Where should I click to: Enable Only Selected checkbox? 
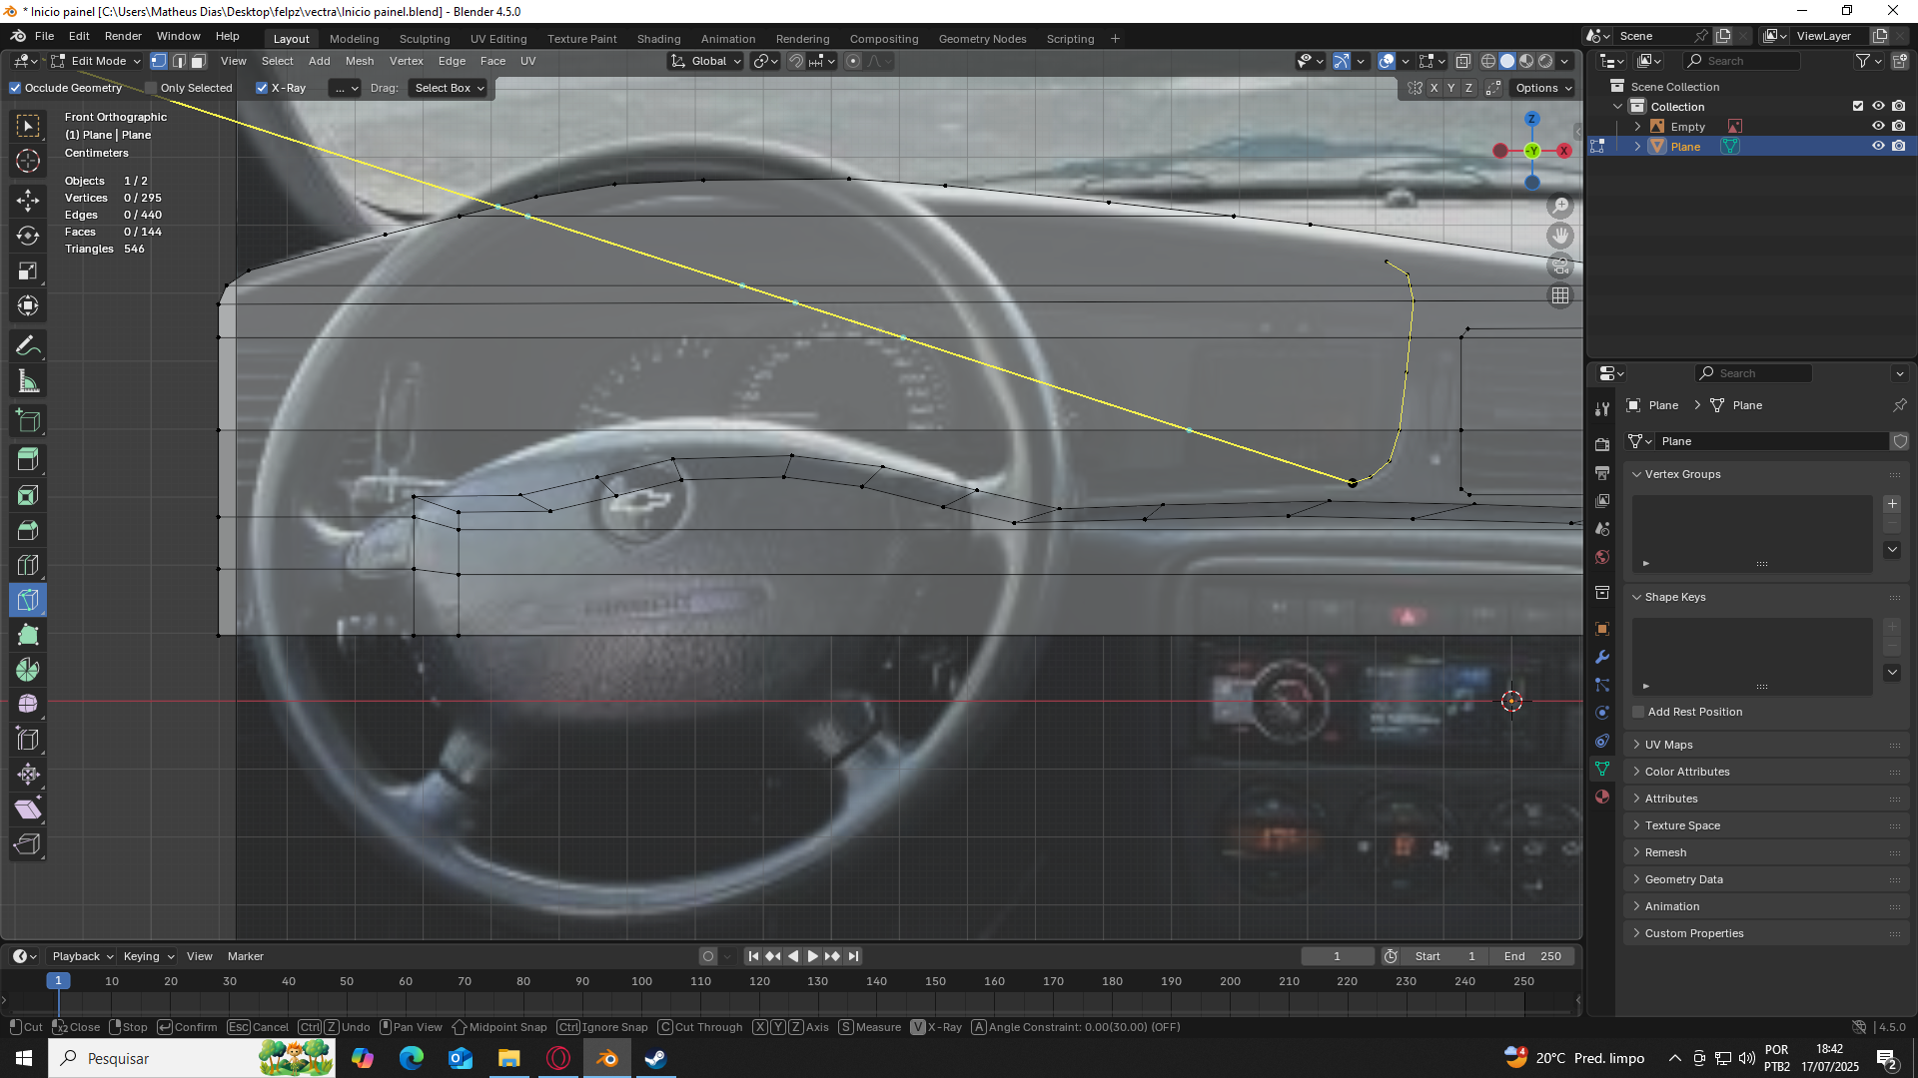(152, 88)
